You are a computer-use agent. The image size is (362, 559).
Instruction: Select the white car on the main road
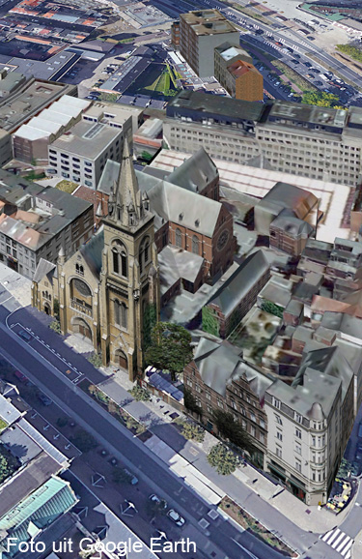click(x=176, y=517)
